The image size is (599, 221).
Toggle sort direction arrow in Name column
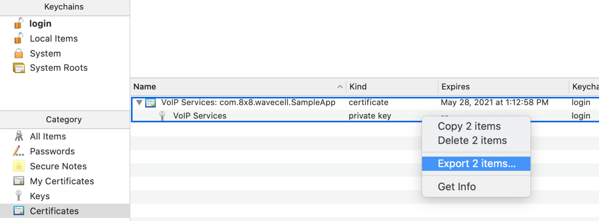pyautogui.click(x=340, y=86)
